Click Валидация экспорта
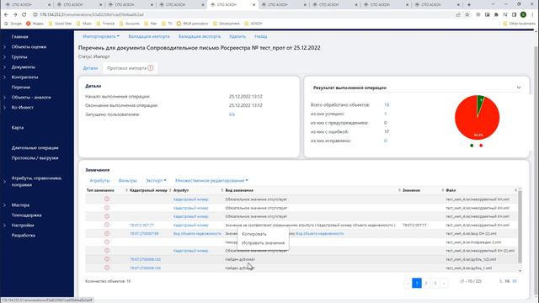This screenshot has width=539, height=303. tap(200, 36)
